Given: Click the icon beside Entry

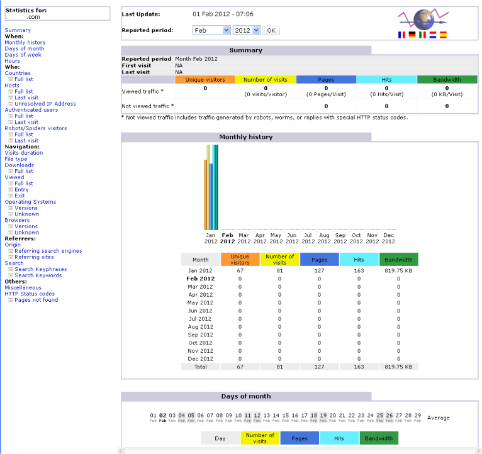Looking at the screenshot, I should 11,190.
